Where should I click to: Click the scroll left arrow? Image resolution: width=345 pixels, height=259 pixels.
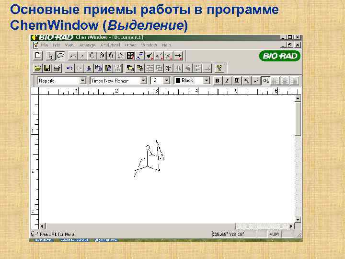pos(42,226)
